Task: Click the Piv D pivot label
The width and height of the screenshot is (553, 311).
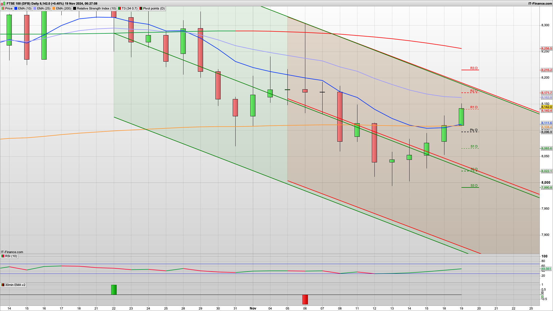Action: pos(474,130)
